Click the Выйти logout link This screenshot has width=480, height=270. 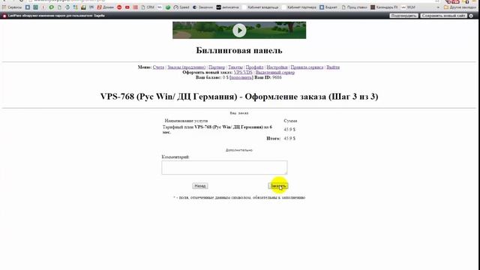(333, 67)
